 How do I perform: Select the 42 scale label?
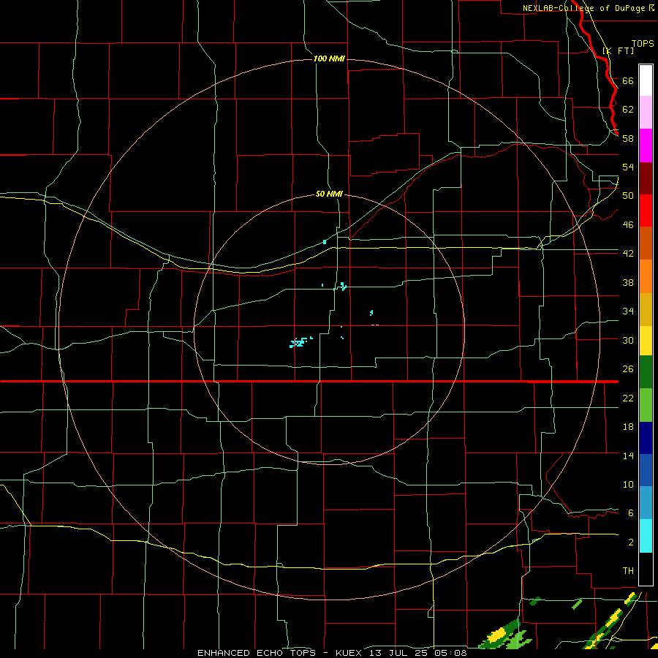[628, 254]
